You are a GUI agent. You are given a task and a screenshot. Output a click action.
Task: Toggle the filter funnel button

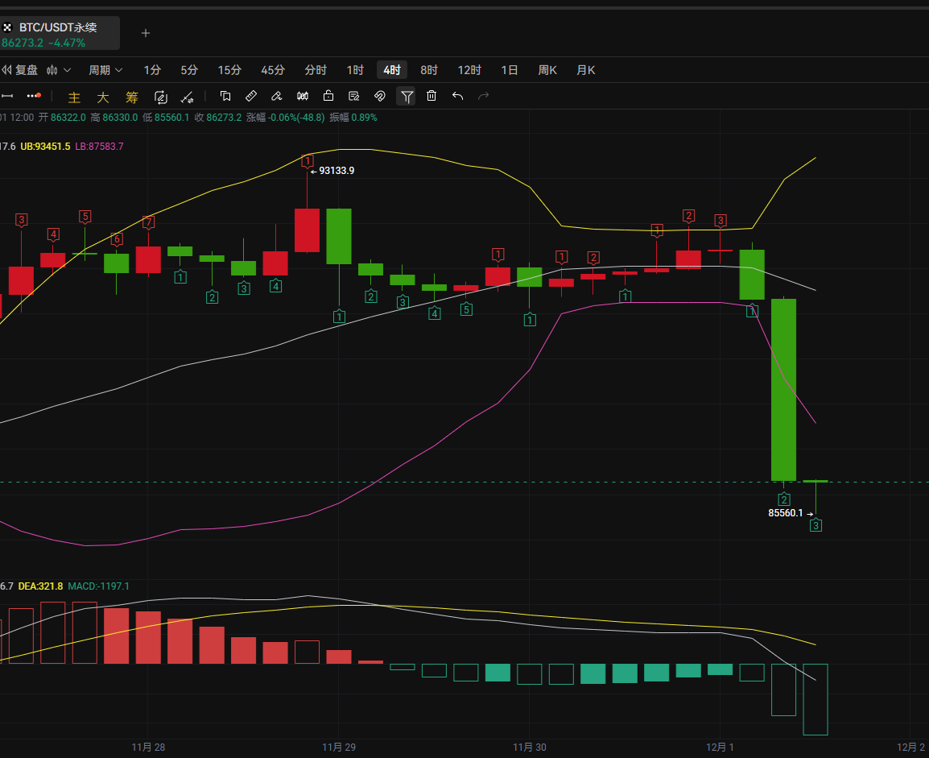407,97
